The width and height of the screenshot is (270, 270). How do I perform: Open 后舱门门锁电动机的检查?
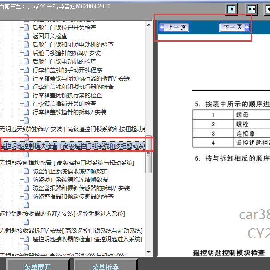pos(64,61)
